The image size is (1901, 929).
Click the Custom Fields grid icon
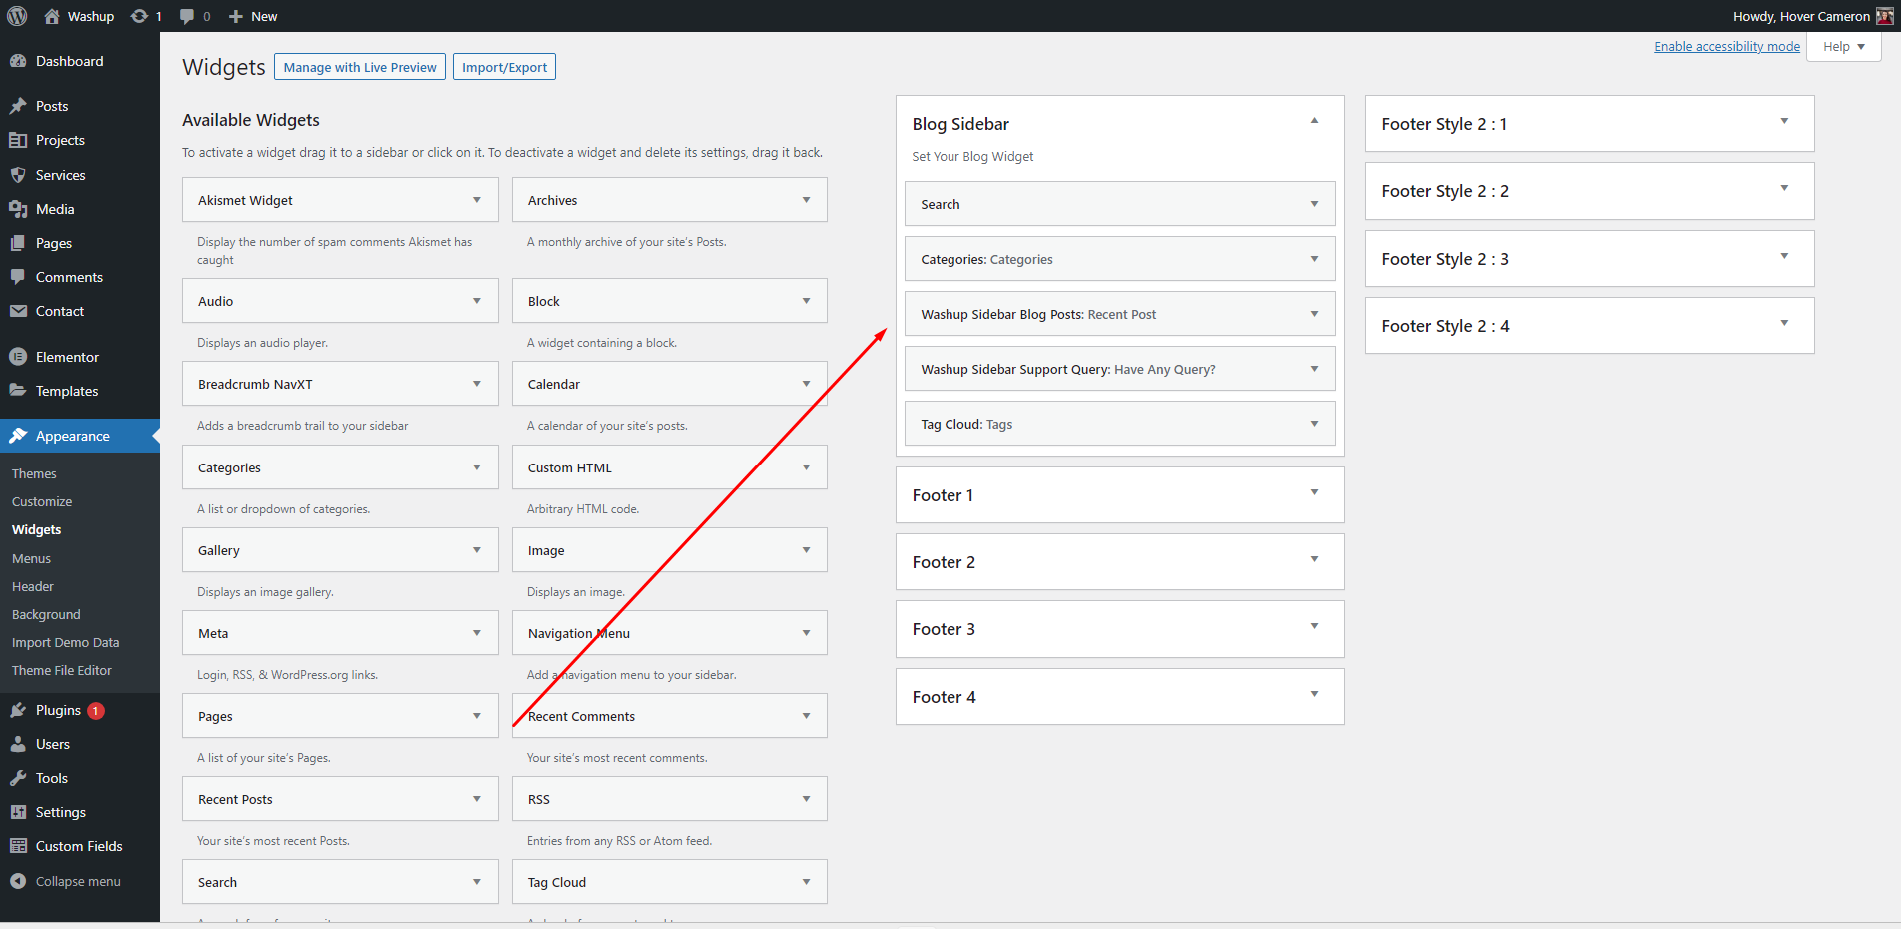coord(18,846)
